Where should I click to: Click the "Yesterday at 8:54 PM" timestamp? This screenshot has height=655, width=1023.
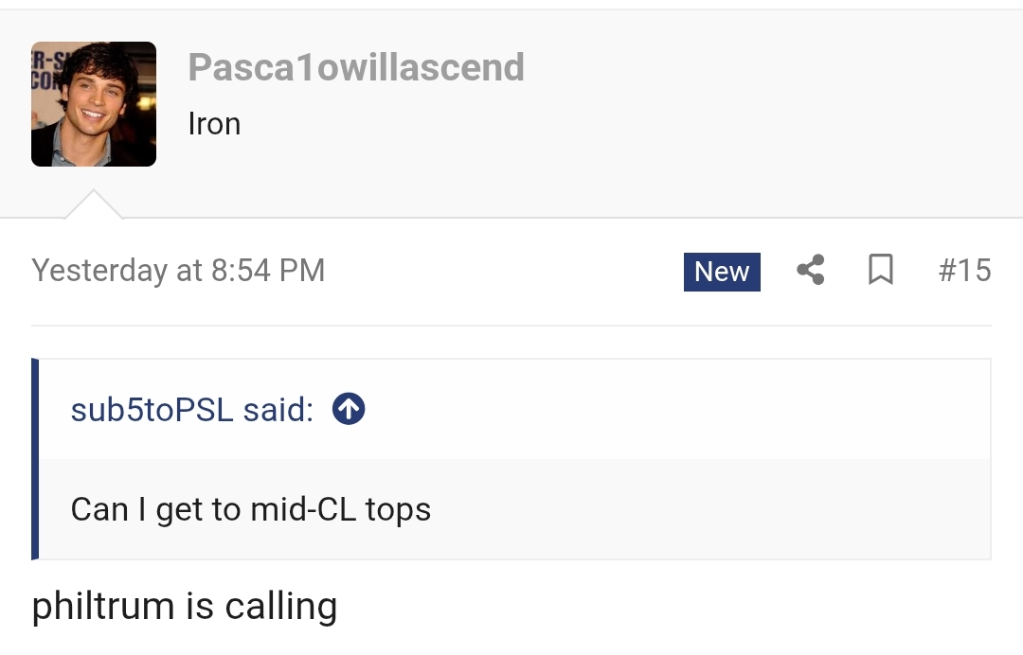pos(178,271)
